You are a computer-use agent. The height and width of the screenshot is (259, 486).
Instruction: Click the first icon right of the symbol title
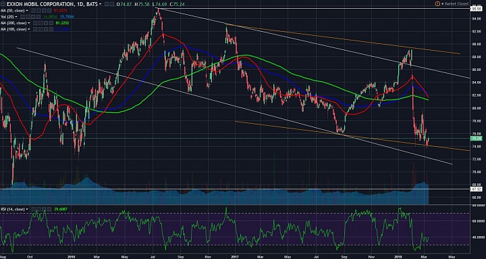coord(107,4)
